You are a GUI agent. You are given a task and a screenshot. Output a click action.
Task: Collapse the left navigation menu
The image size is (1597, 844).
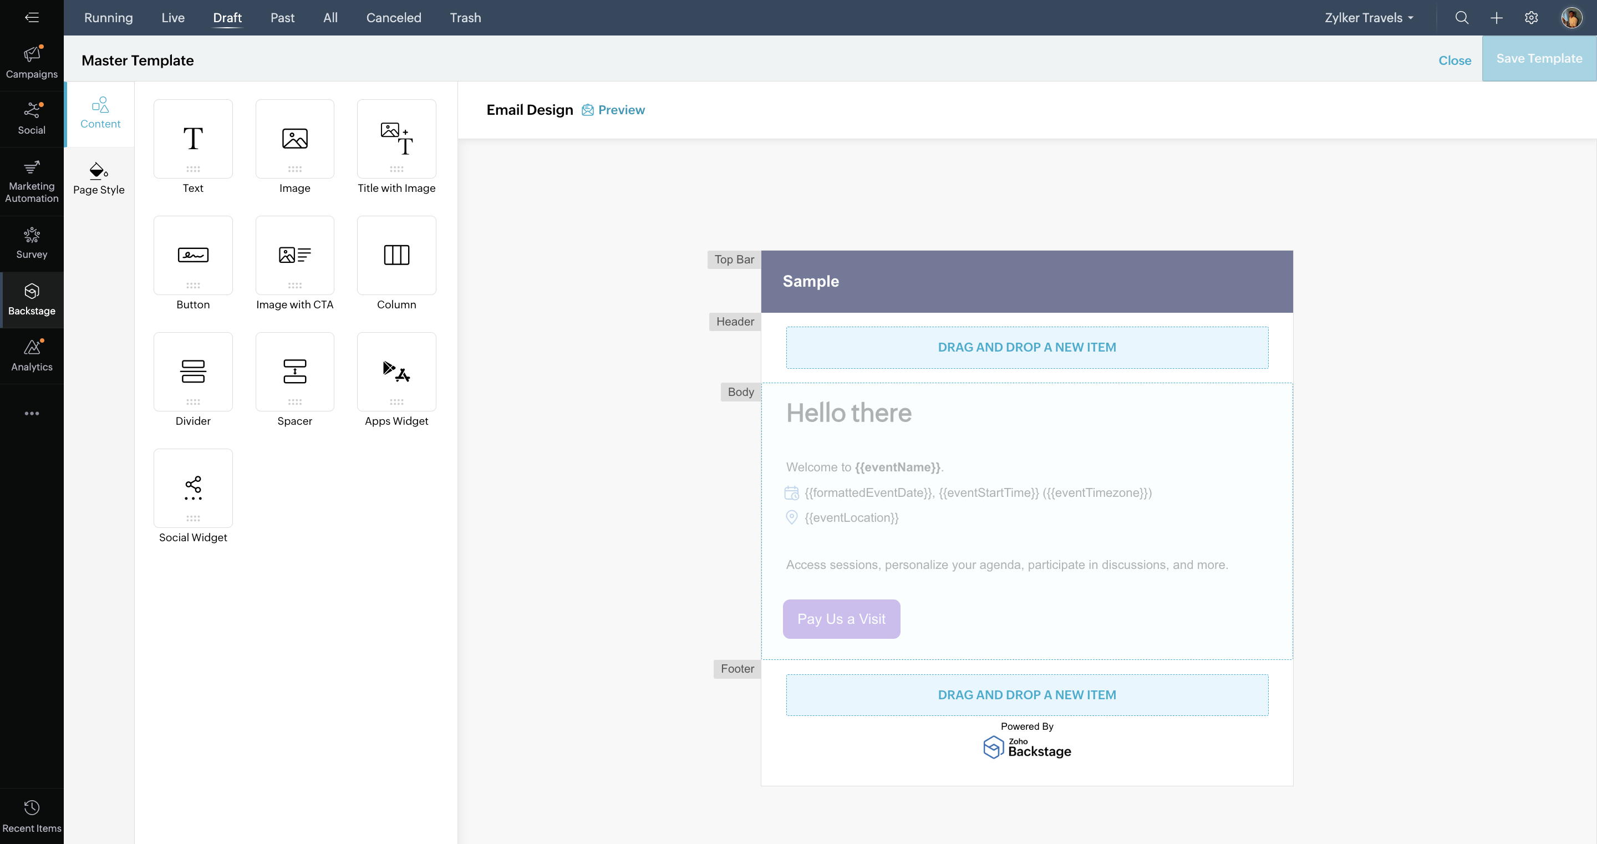pyautogui.click(x=32, y=17)
